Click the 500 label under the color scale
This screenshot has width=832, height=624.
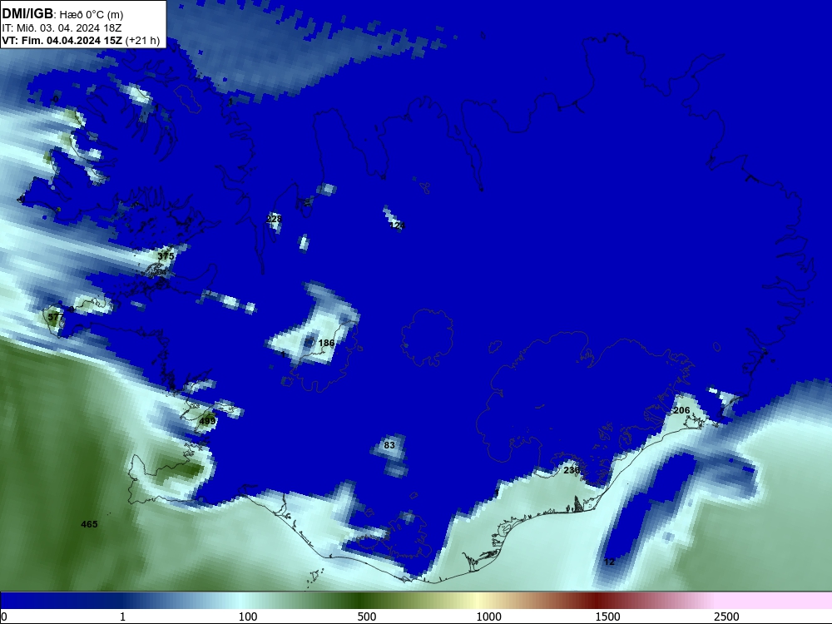point(367,617)
